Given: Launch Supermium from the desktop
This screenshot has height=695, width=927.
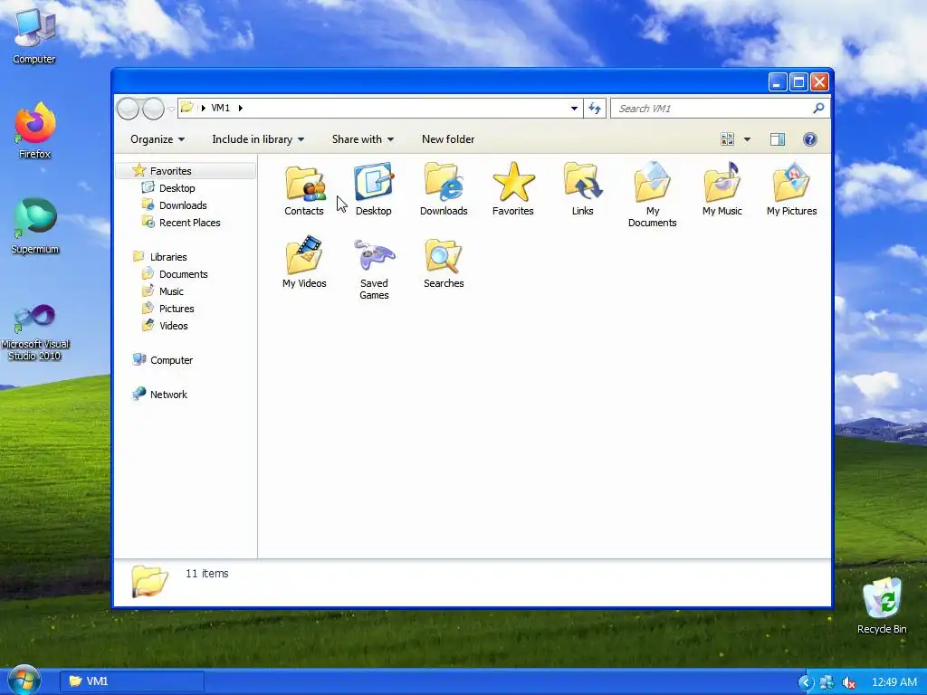Looking at the screenshot, I should (x=35, y=225).
